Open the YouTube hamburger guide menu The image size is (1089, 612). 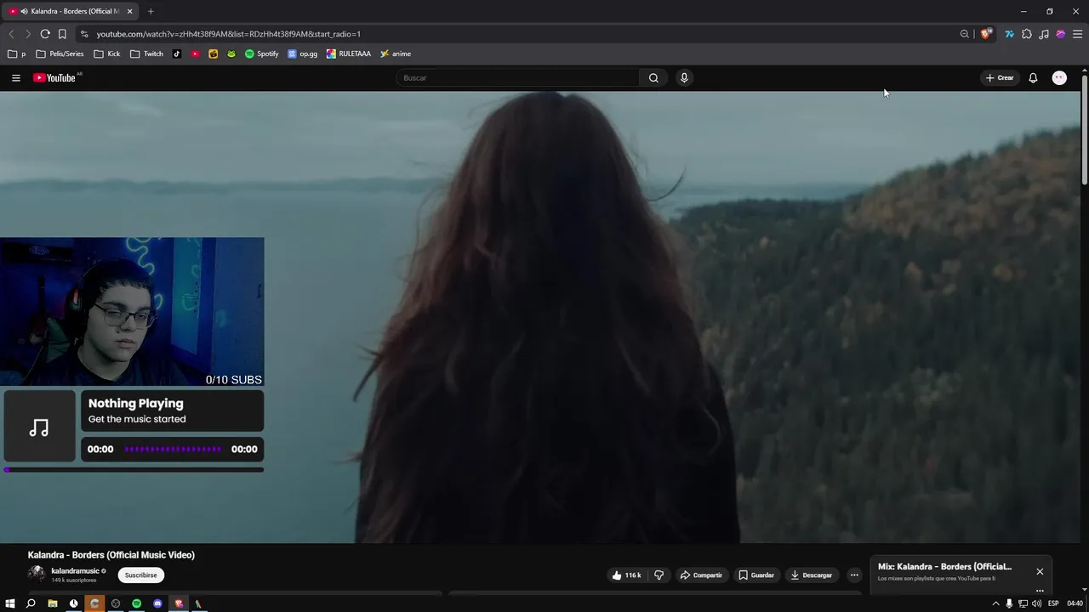coord(15,77)
